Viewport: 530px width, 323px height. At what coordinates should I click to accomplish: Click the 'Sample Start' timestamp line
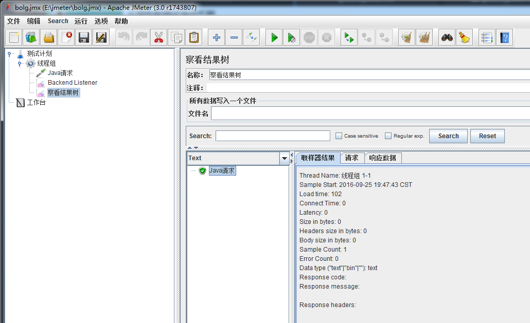[356, 185]
